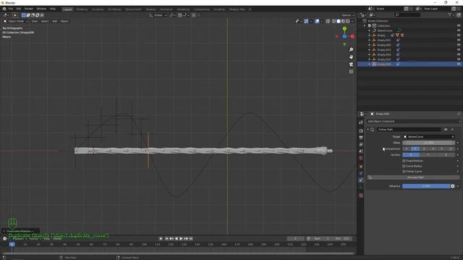Open the Texture properties tab
Viewport: 463px width, 260px height.
361,195
